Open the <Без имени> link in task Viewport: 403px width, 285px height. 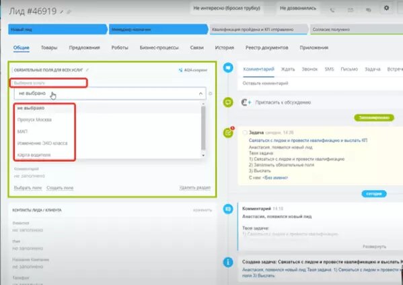pyautogui.click(x=275, y=178)
